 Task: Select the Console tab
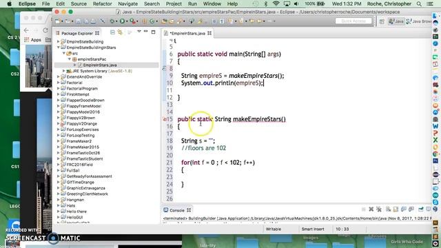tap(177, 210)
